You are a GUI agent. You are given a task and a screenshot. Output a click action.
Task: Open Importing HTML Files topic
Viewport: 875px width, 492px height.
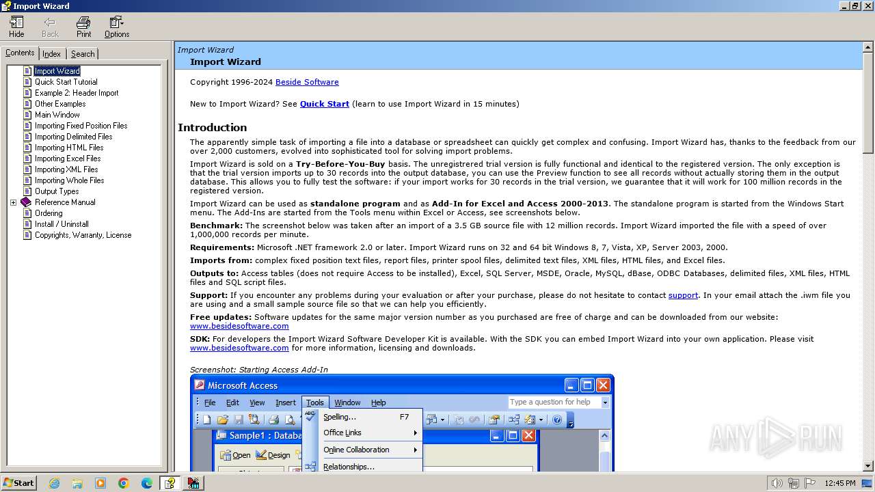click(69, 148)
